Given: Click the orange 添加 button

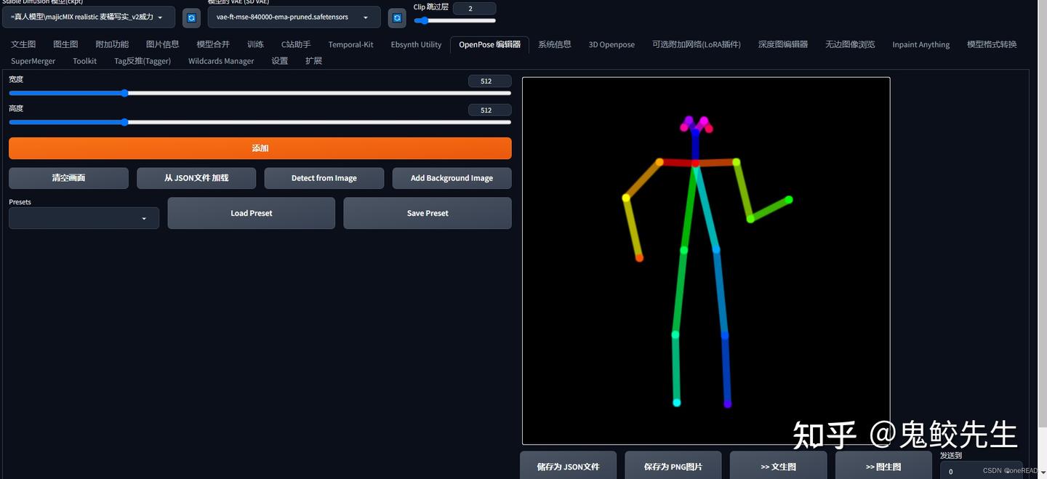Looking at the screenshot, I should pyautogui.click(x=260, y=148).
